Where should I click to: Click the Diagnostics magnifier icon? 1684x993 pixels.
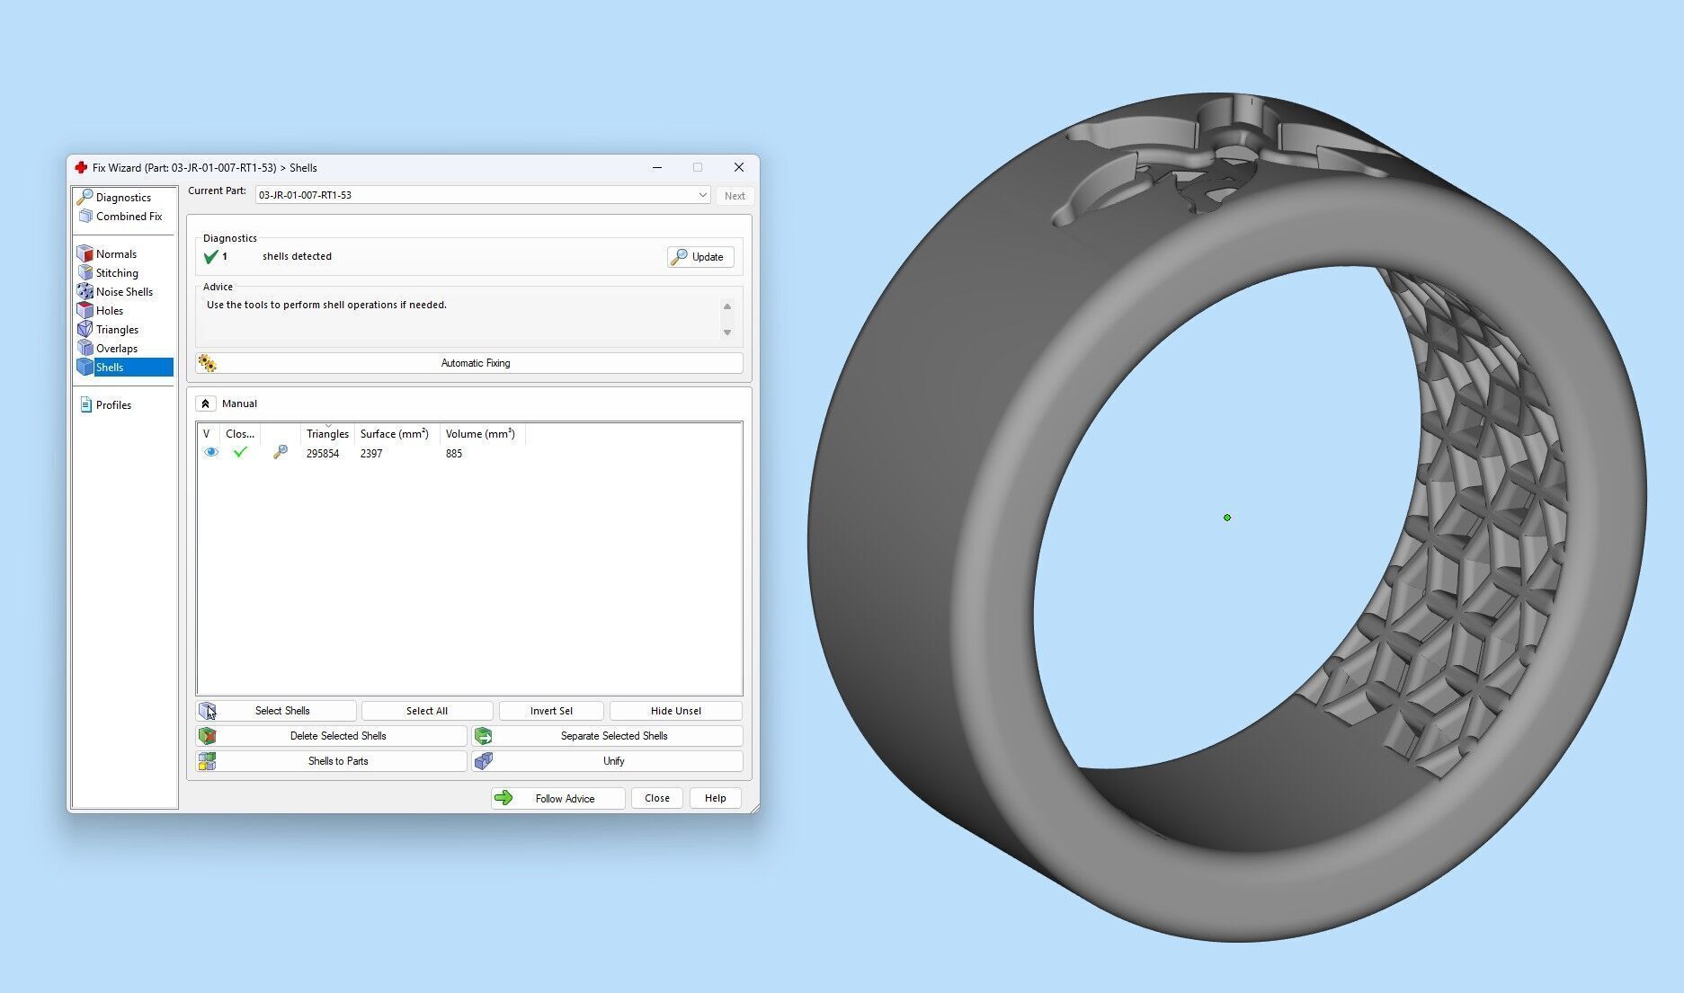(x=85, y=198)
